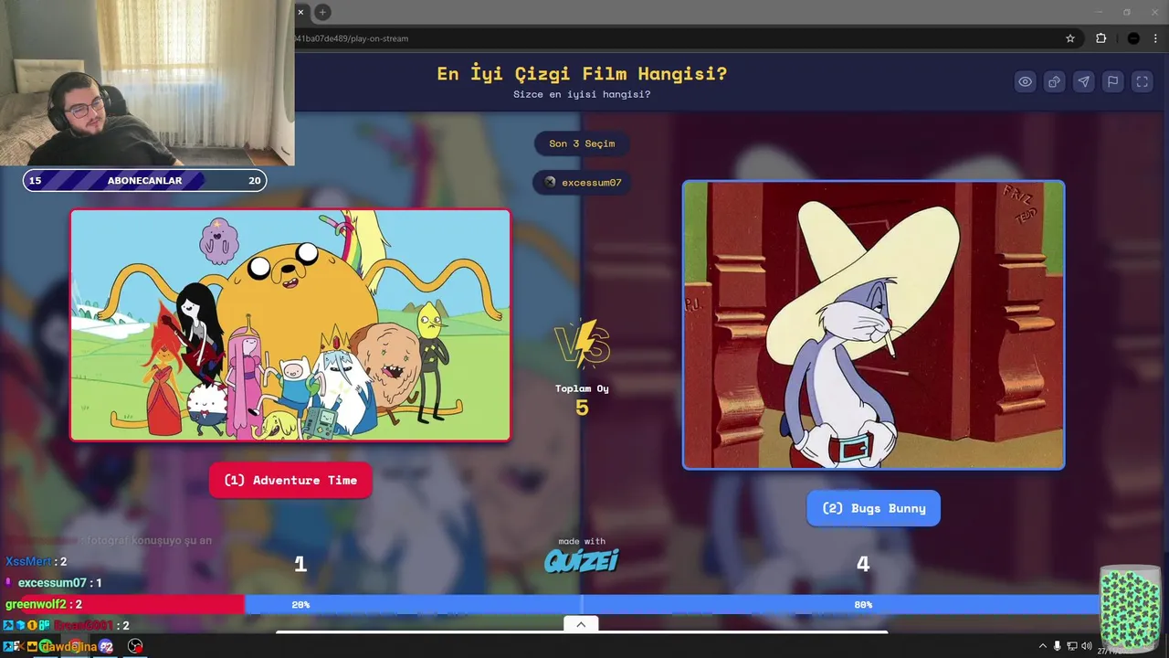Screen dimensions: 1169x658
Task: Click the Son 3 Seçim label
Action: click(582, 143)
